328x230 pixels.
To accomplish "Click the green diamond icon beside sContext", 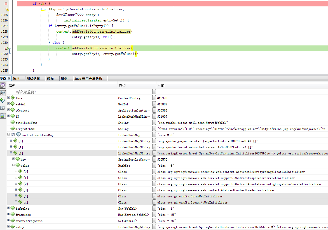I will coord(13,110).
